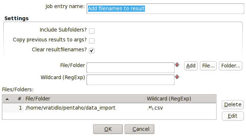Screen dimensions: 246x140
Task: Click variable icon beside File/Folder field
Action: (x=177, y=65)
